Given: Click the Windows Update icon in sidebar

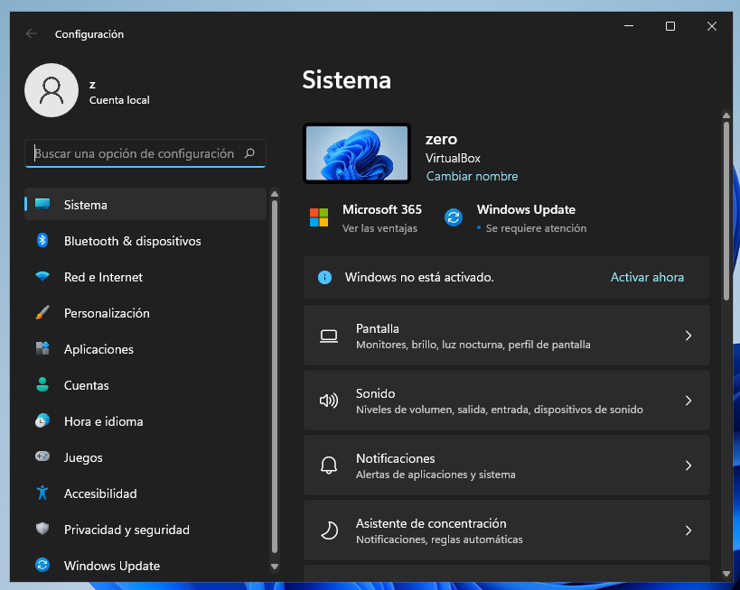Looking at the screenshot, I should coord(42,565).
